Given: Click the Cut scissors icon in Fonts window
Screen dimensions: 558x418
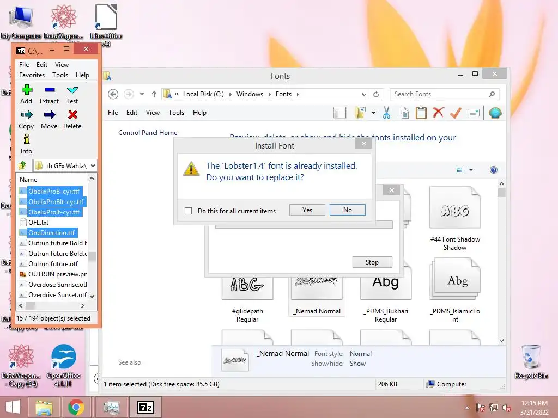Looking at the screenshot, I should point(386,113).
